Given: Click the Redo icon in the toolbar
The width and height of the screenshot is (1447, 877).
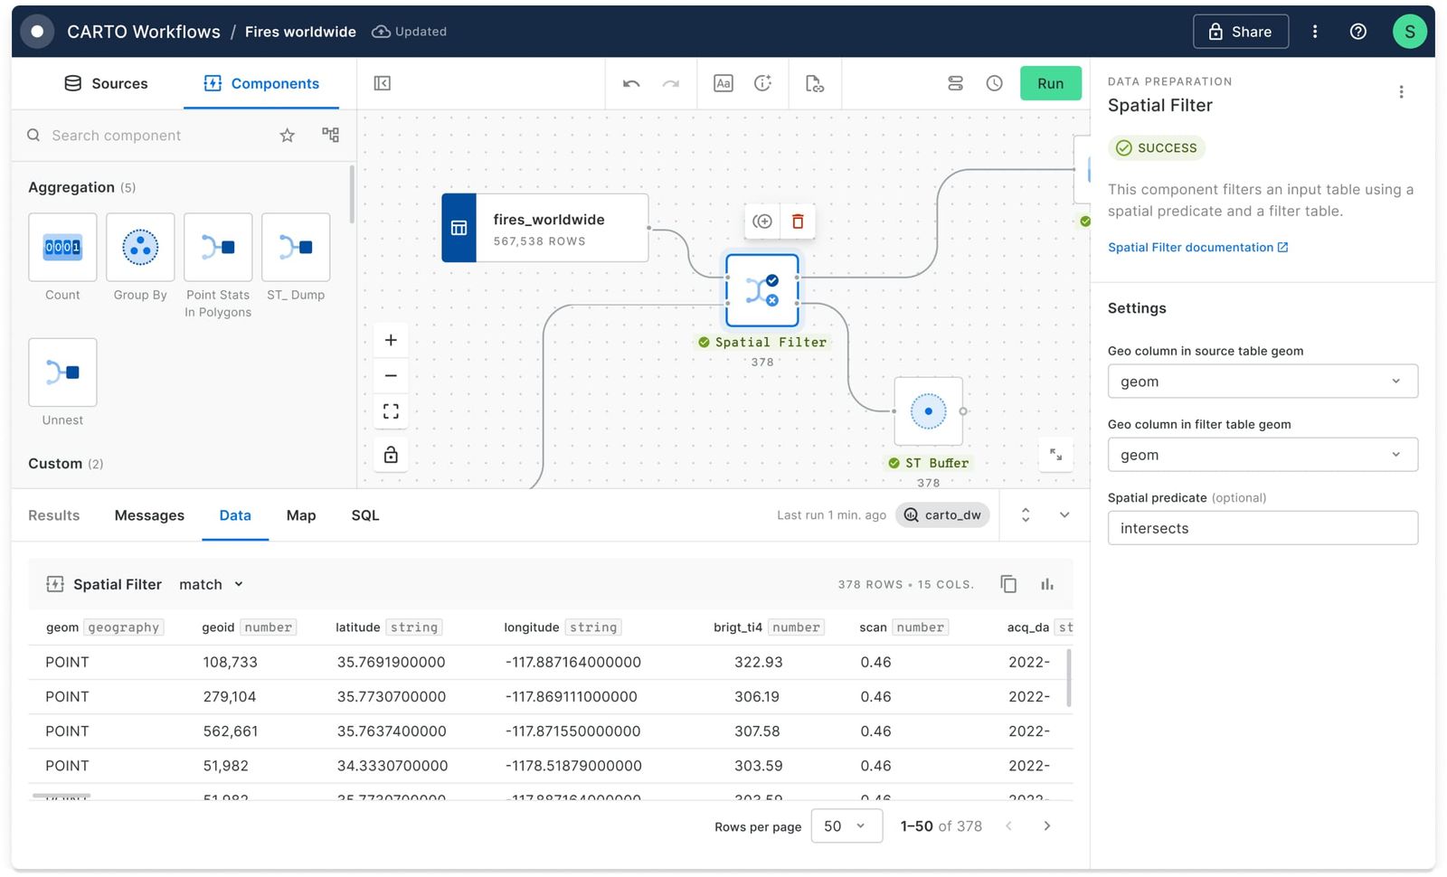Looking at the screenshot, I should pos(670,83).
